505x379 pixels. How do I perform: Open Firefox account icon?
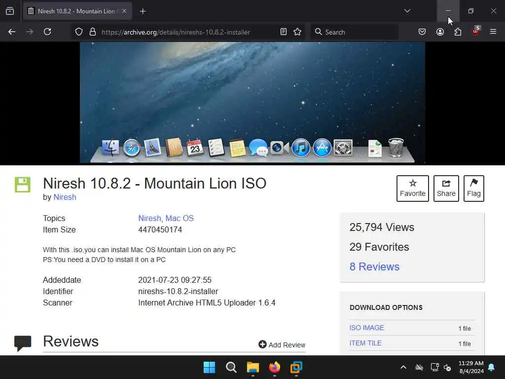click(440, 32)
